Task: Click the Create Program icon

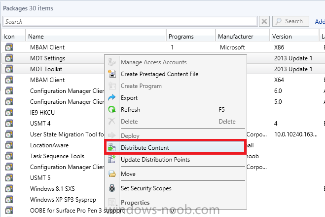Action: [112, 86]
